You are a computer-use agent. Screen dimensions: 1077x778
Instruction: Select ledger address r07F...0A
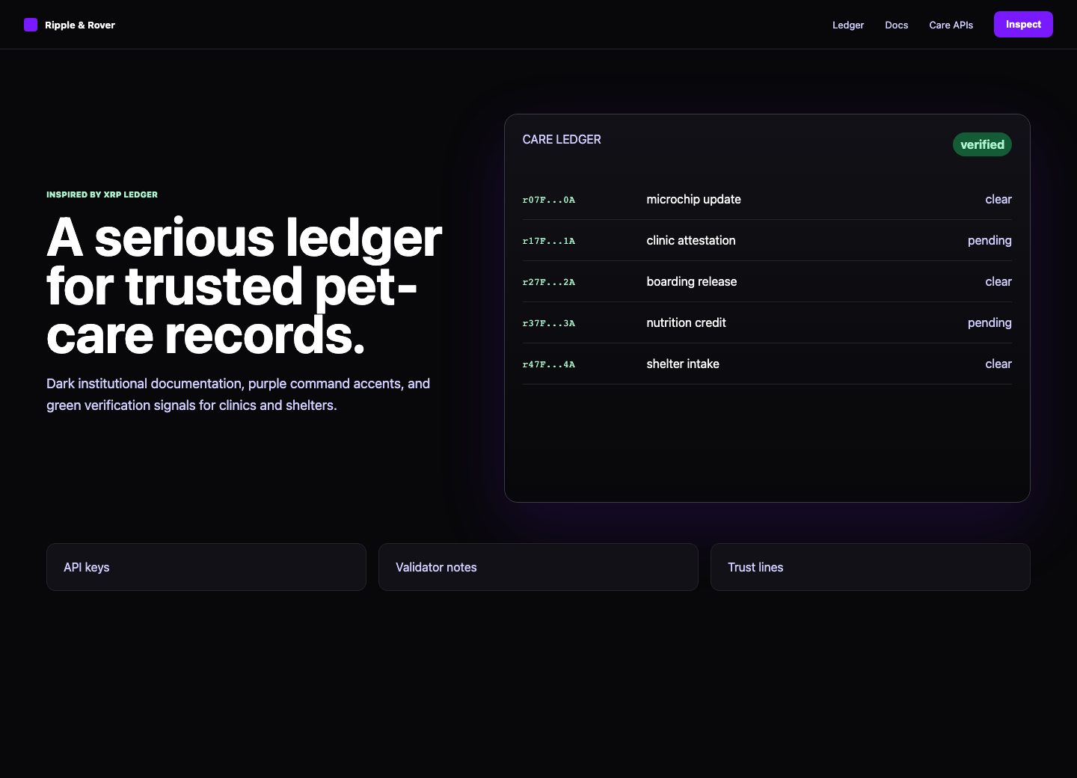549,200
